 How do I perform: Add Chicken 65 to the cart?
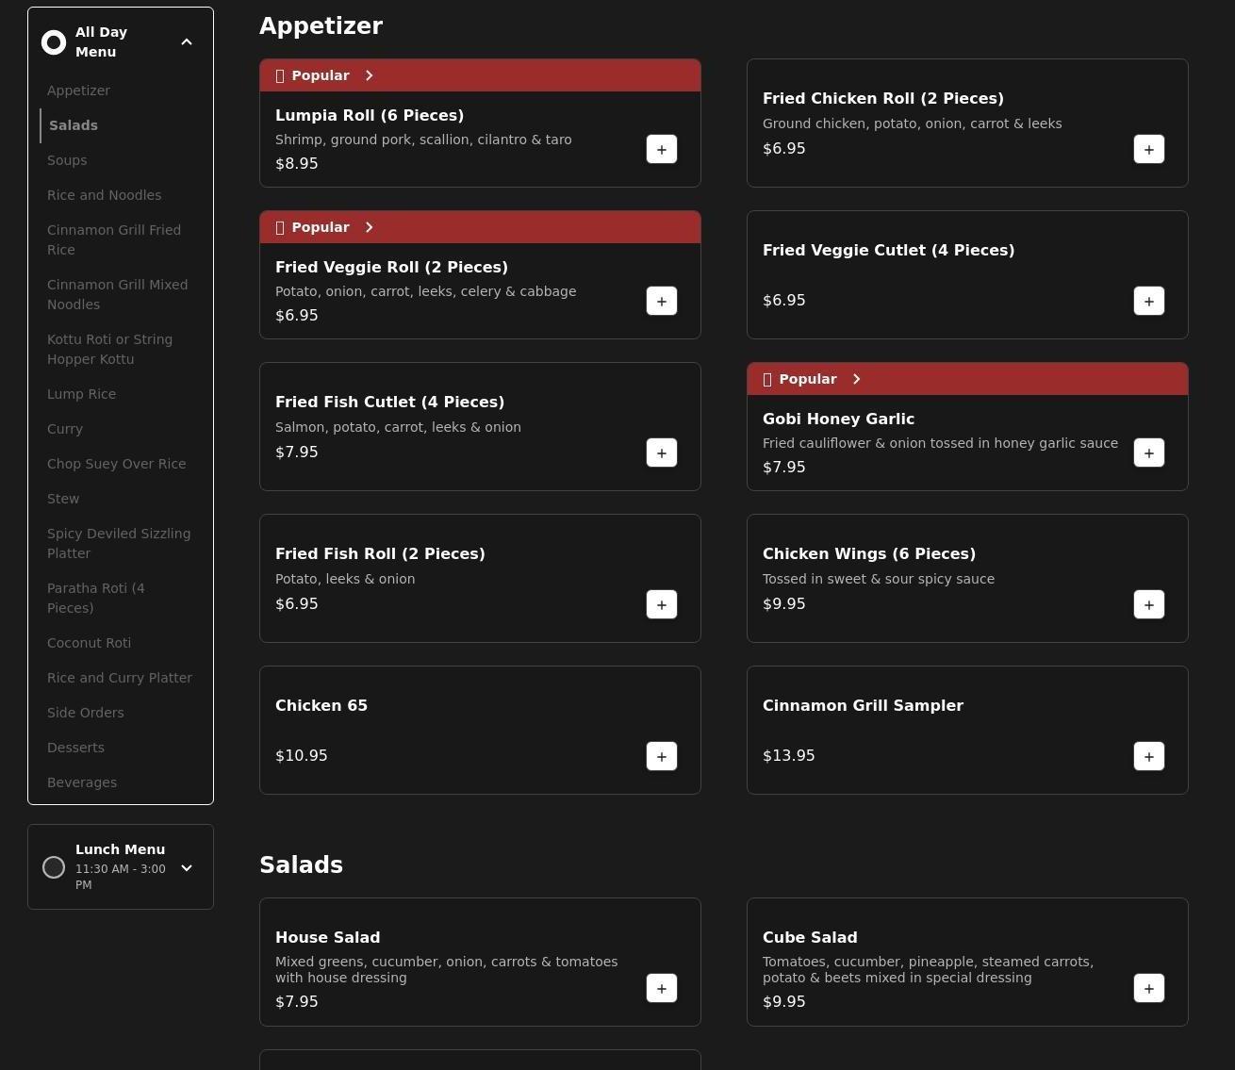point(661,756)
